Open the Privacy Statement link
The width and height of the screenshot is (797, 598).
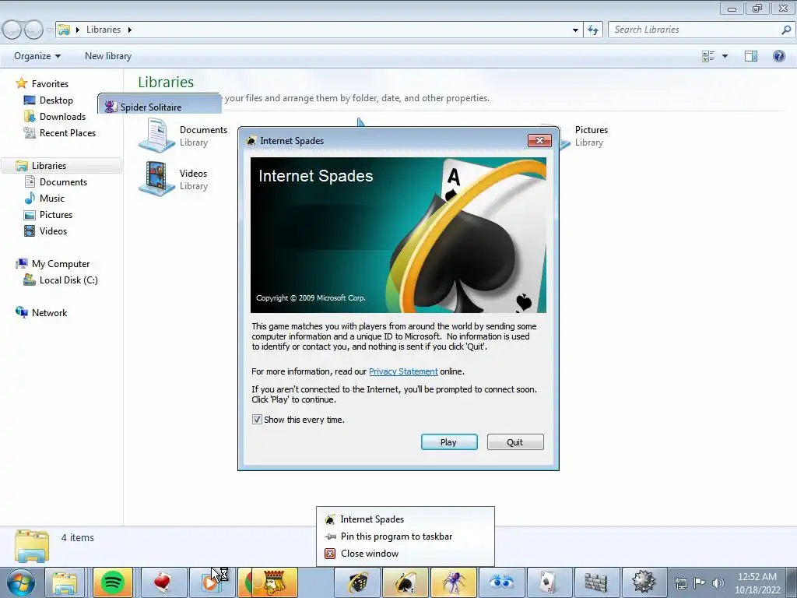tap(403, 371)
